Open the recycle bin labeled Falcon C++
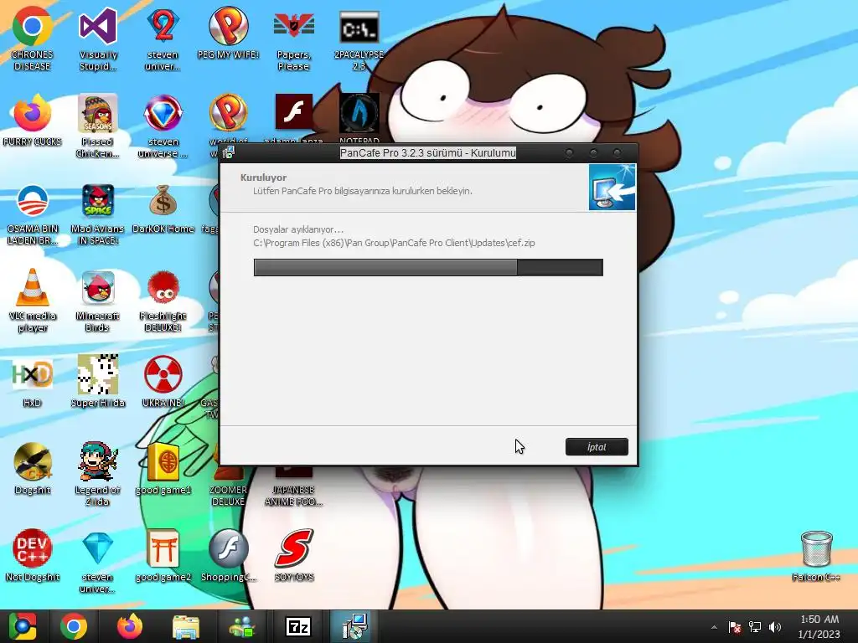Viewport: 858px width, 643px height. 816,548
